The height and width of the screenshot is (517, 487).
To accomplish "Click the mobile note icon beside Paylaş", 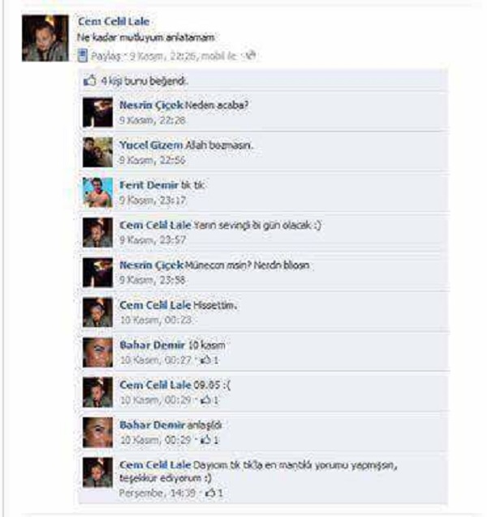I will coord(83,56).
